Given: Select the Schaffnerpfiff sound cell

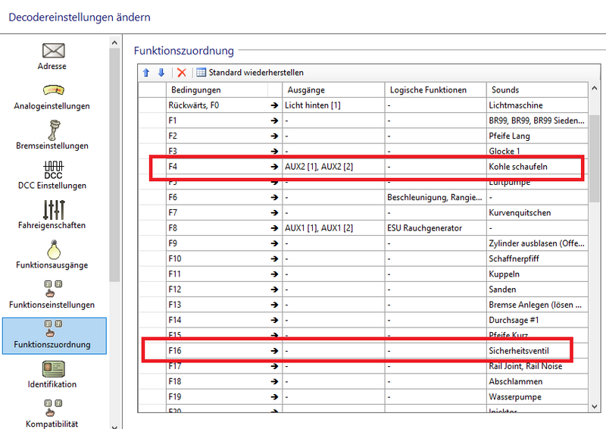Looking at the screenshot, I should (537, 258).
